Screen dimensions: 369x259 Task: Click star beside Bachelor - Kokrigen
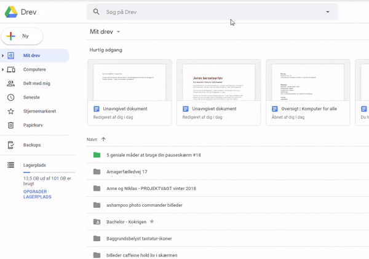click(152, 221)
